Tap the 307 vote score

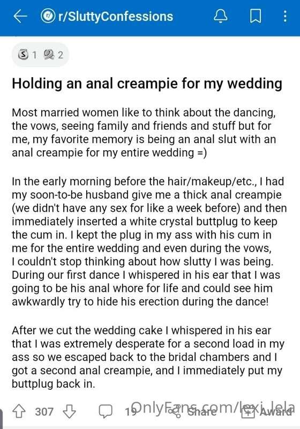pyautogui.click(x=44, y=411)
